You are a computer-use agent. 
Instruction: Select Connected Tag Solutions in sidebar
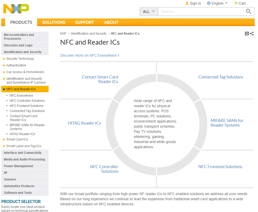pyautogui.click(x=27, y=111)
